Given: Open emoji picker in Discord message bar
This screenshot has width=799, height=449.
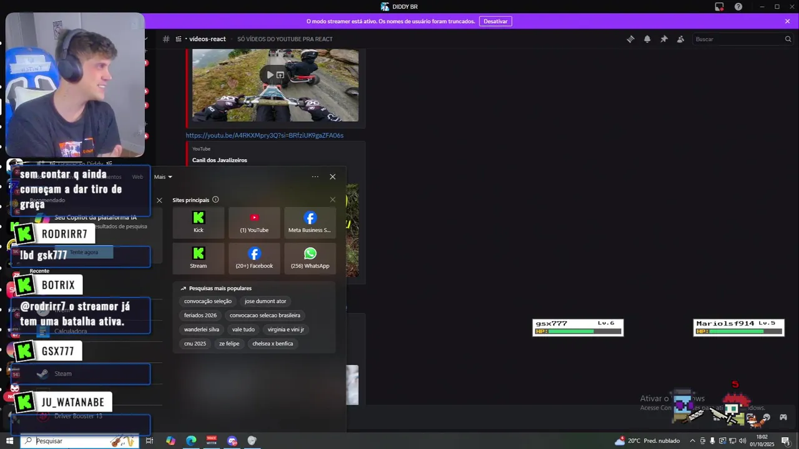Looking at the screenshot, I should click(x=767, y=418).
